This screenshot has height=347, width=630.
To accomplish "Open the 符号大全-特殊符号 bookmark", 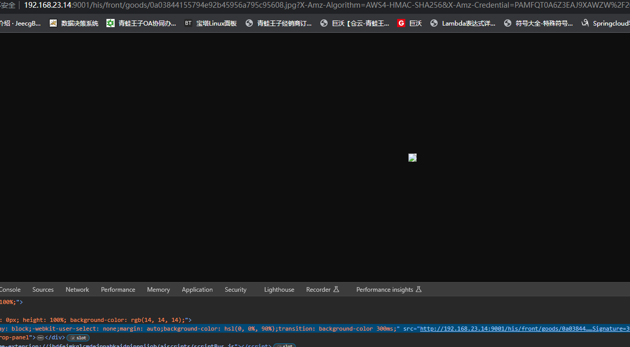I will 538,24.
